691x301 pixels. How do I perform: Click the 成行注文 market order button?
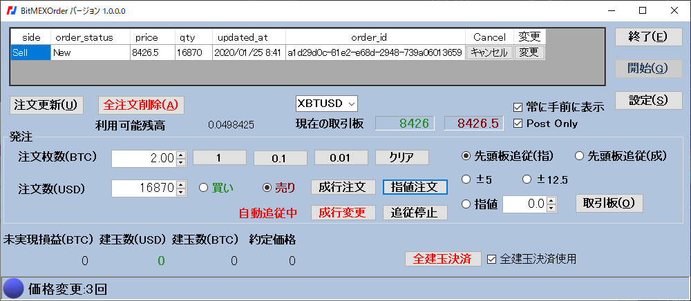click(343, 187)
